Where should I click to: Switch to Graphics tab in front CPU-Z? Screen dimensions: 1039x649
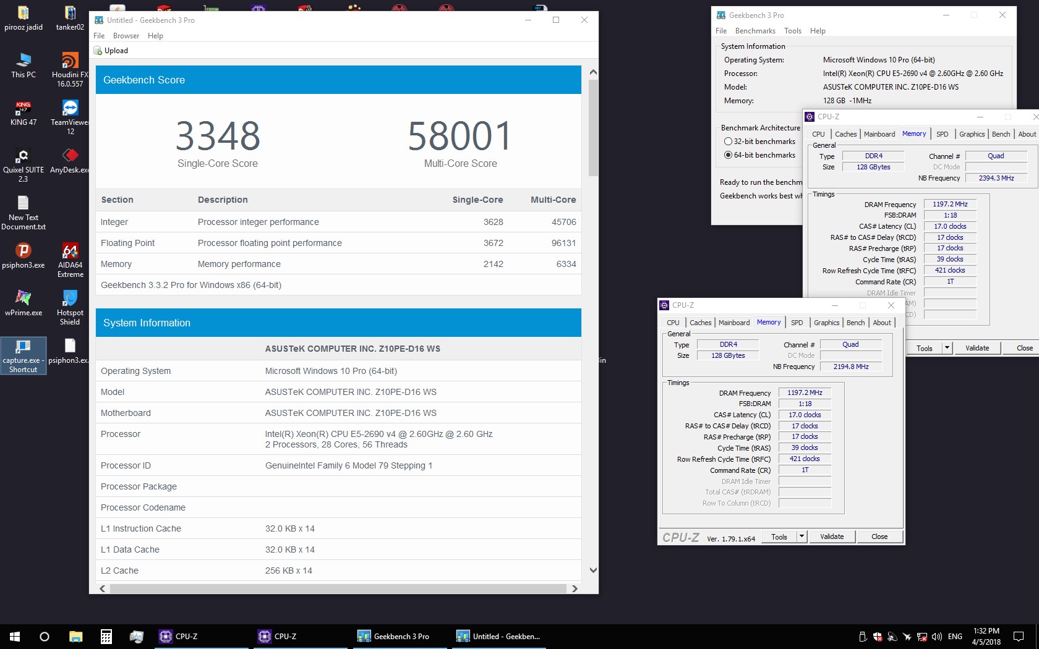pyautogui.click(x=826, y=323)
